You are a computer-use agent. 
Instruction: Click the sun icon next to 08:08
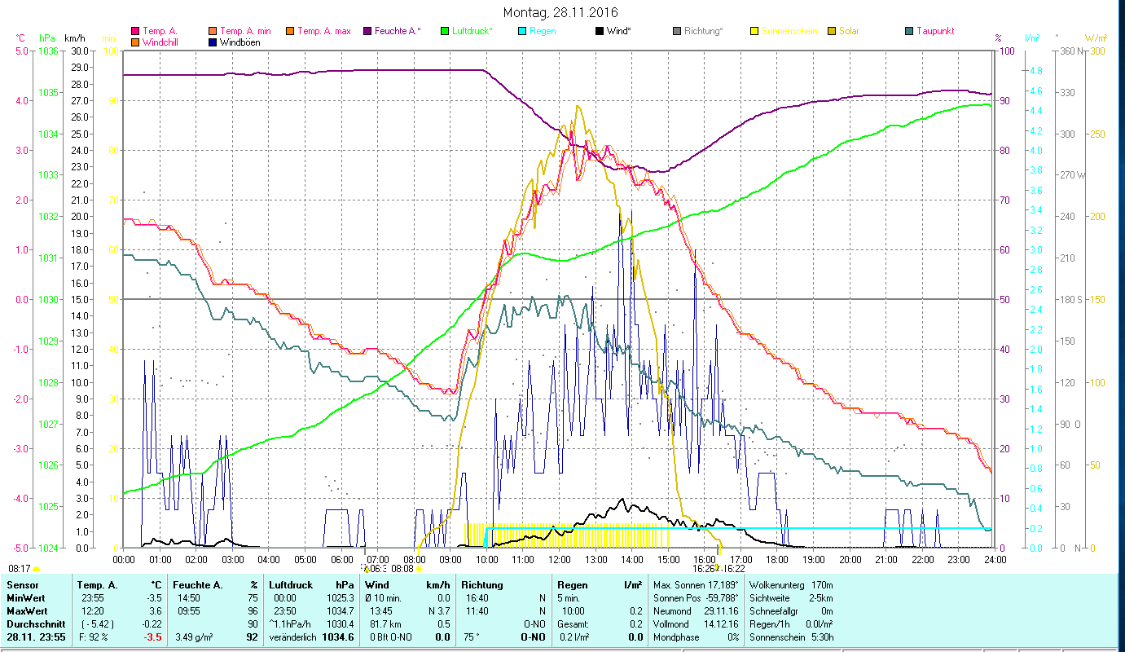420,569
